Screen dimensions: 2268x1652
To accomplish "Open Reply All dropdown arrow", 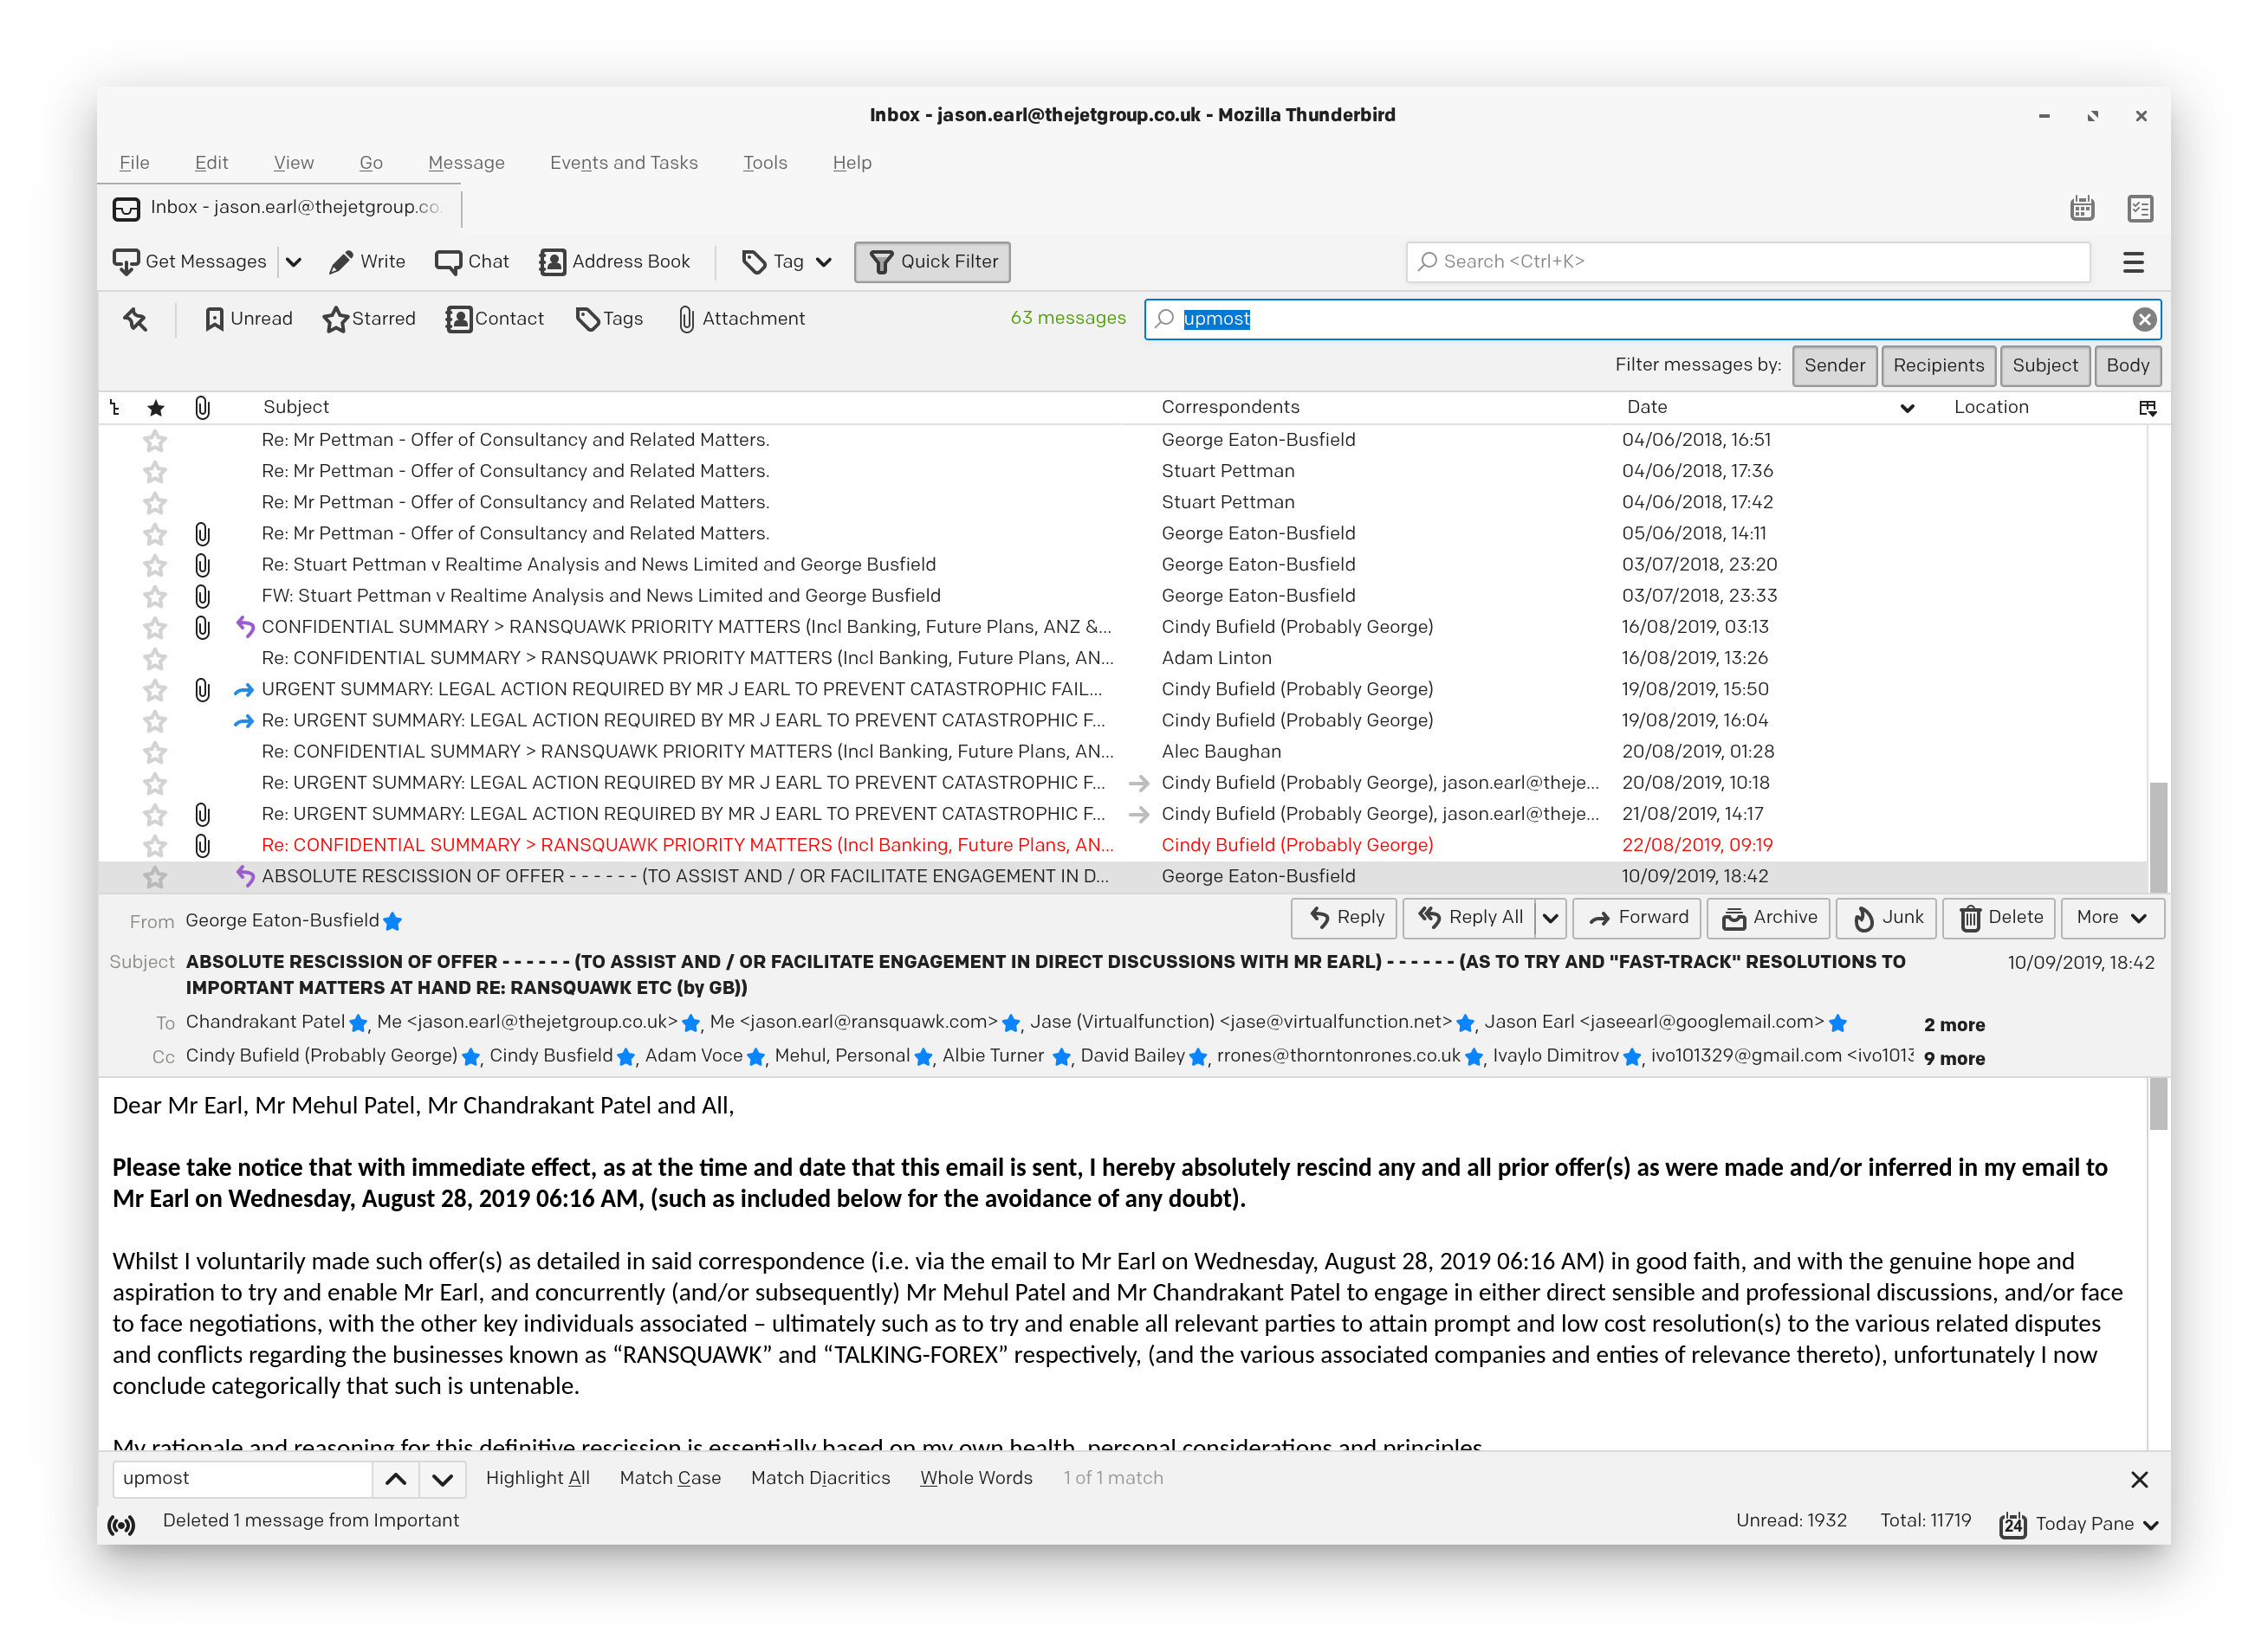I will (x=1549, y=918).
